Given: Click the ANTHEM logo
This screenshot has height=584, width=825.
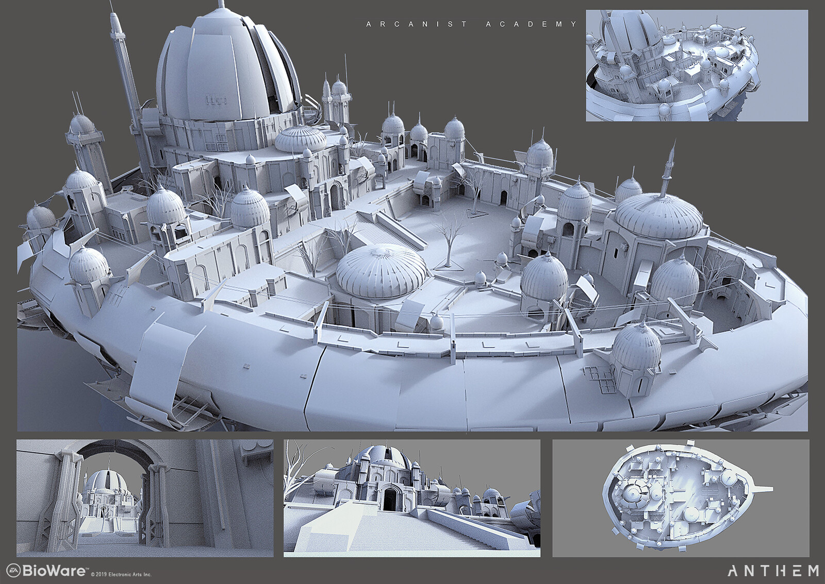Looking at the screenshot, I should (773, 571).
